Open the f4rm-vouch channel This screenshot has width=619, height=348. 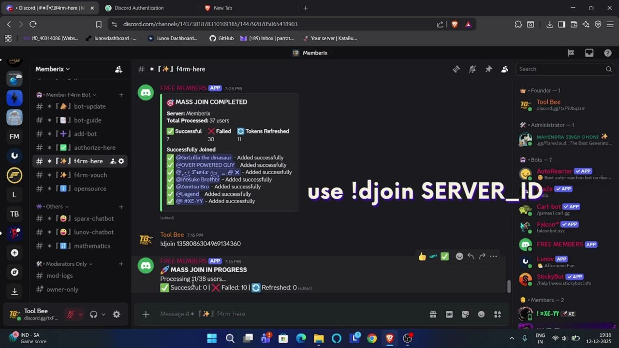pos(80,175)
